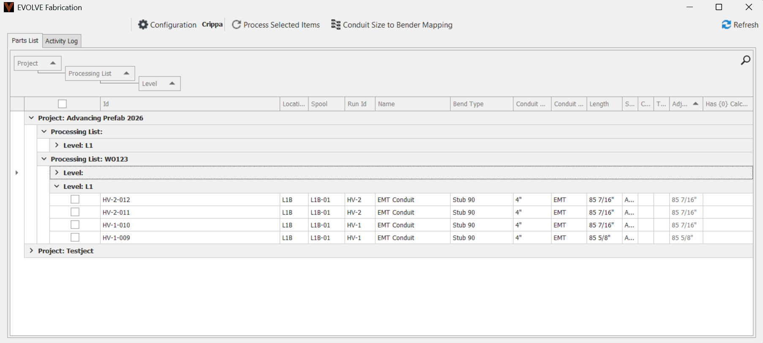Select the Parts List tab

coord(25,41)
